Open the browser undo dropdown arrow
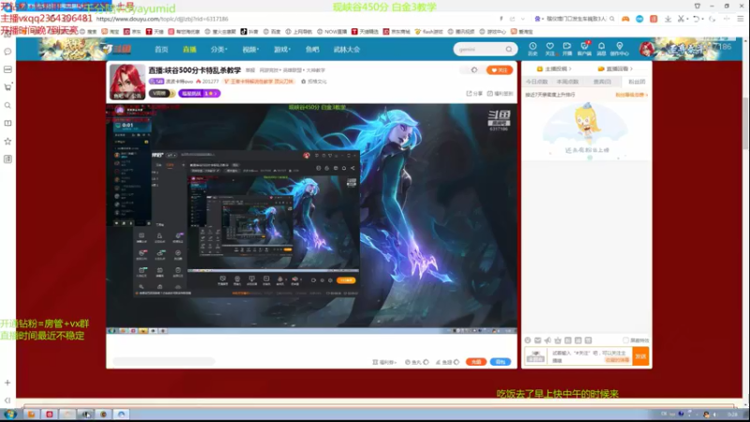The height and width of the screenshot is (422, 750). [702, 19]
